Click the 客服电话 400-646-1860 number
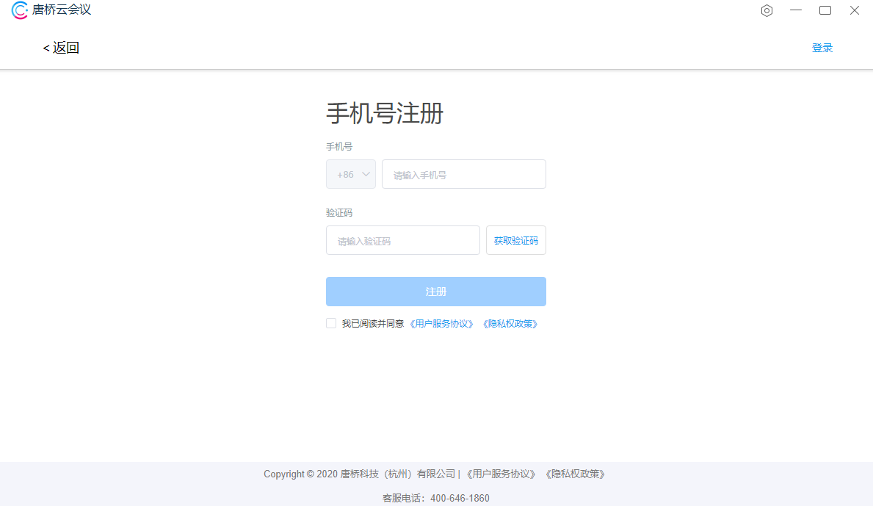The image size is (873, 506). click(x=460, y=498)
